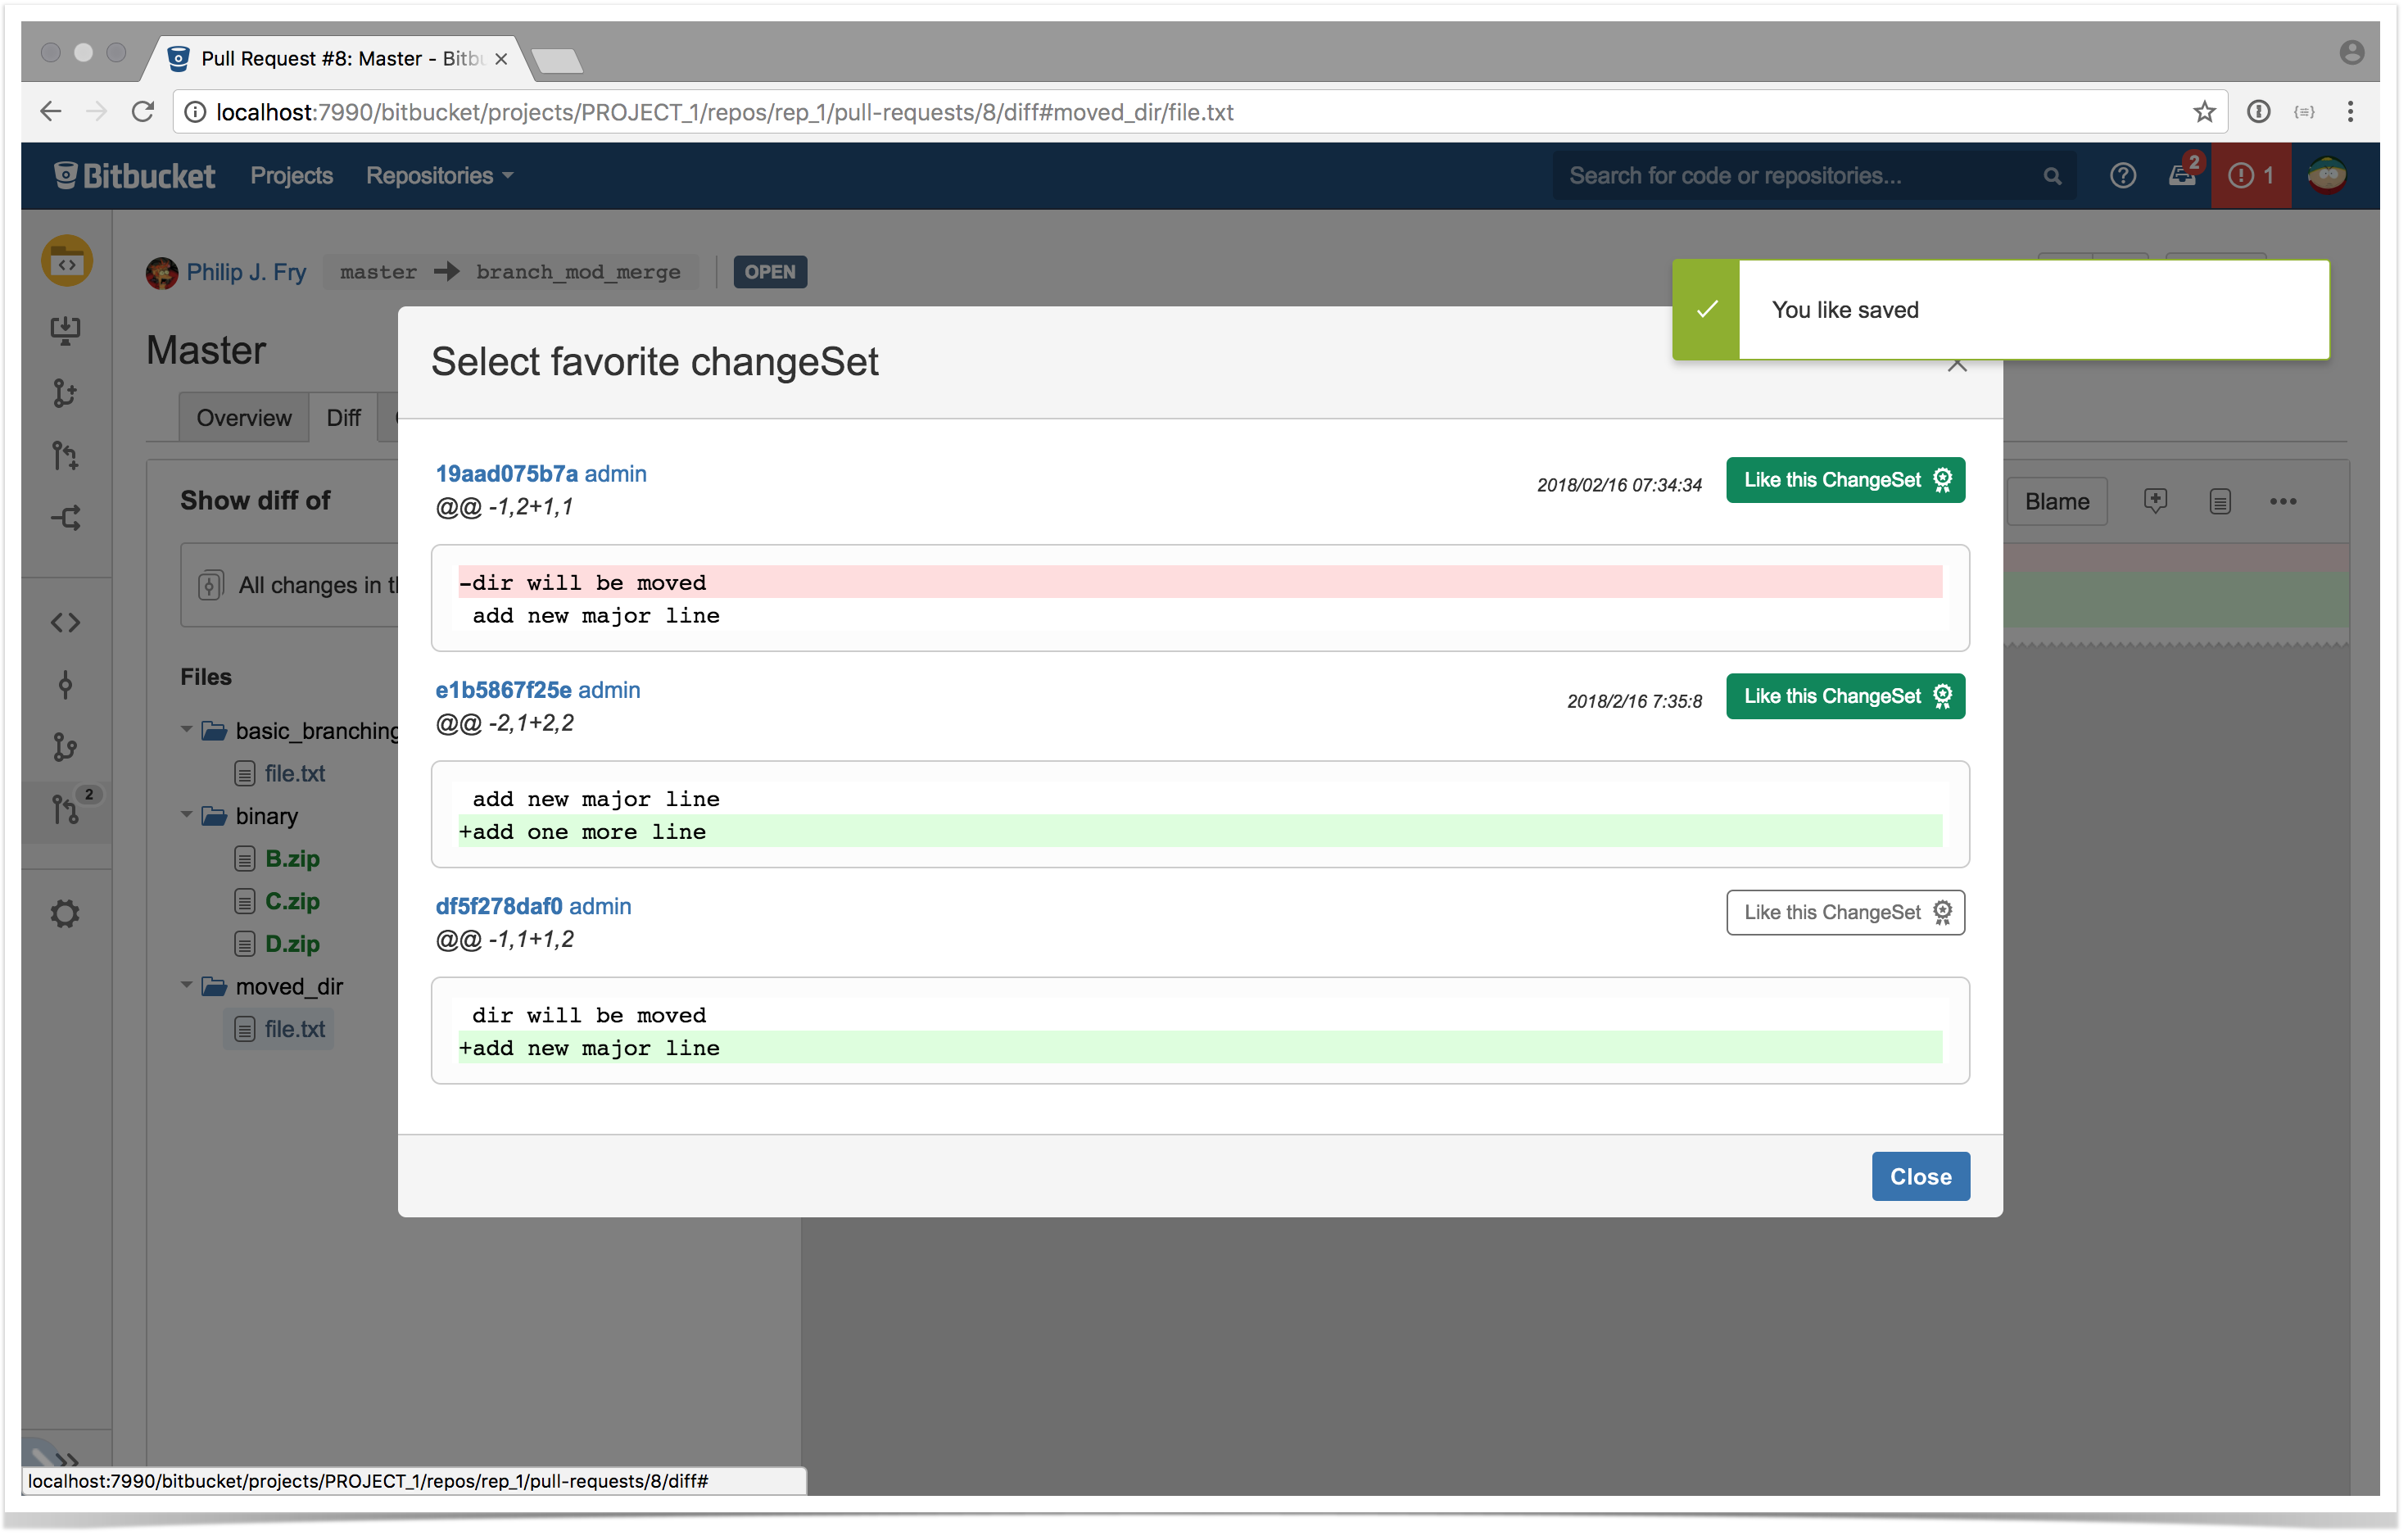The width and height of the screenshot is (2408, 1536).
Task: Open commit df5f278daf0 link
Action: coord(498,907)
